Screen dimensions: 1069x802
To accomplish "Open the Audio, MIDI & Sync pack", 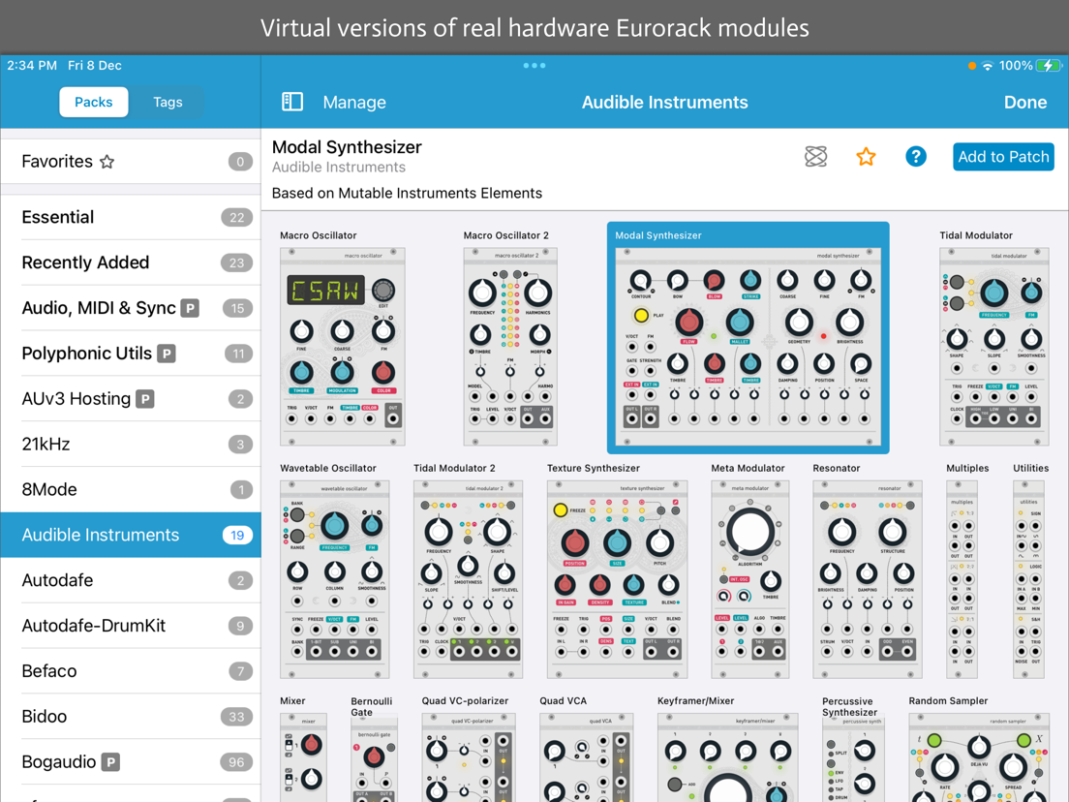I will coord(130,308).
